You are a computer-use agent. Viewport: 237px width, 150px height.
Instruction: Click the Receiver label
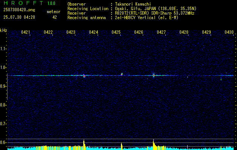(x=76, y=13)
